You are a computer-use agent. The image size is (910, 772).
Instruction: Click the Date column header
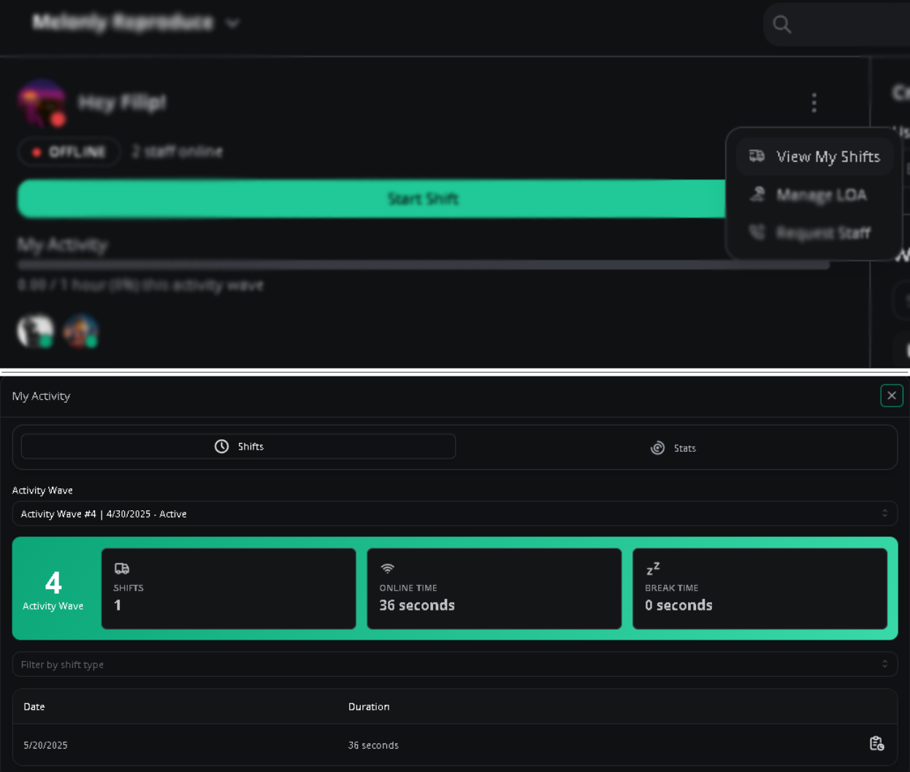click(34, 707)
